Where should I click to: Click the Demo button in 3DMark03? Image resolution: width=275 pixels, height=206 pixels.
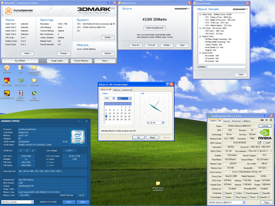click(x=105, y=61)
